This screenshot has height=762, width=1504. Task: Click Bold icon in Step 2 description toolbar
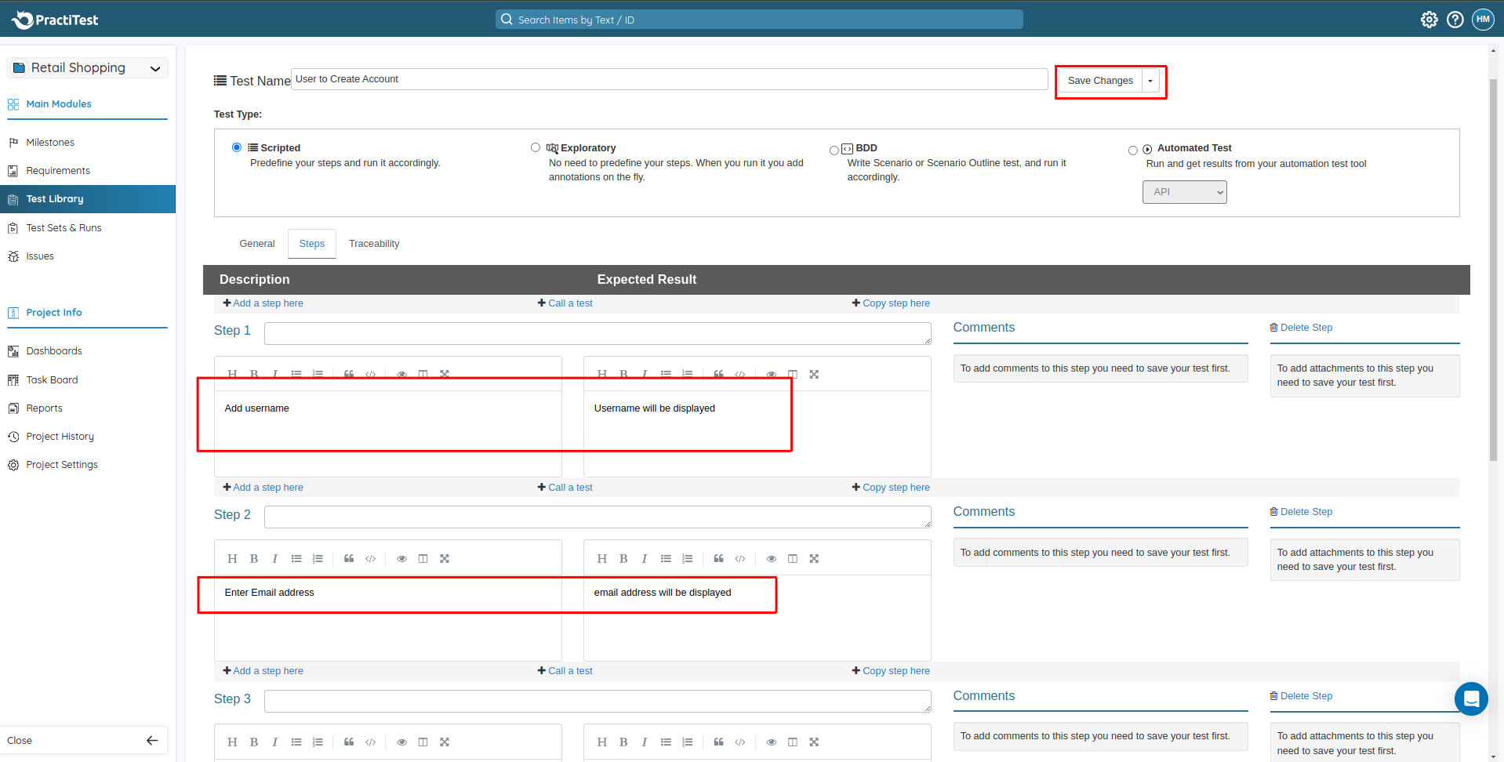pyautogui.click(x=253, y=559)
